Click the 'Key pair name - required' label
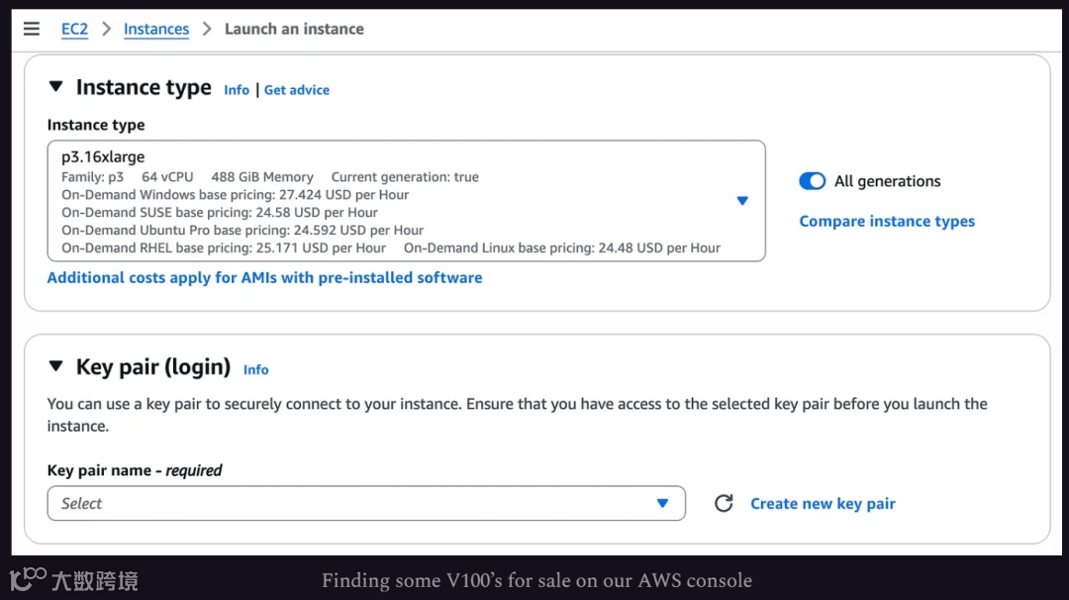This screenshot has height=600, width=1069. tap(135, 470)
